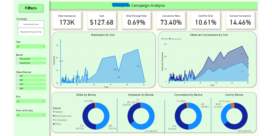Click the Other legend marker
Screen dimensions: 272x136
coord(54,124)
